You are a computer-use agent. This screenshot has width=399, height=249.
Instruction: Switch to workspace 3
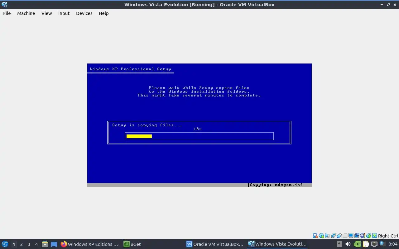[29, 244]
